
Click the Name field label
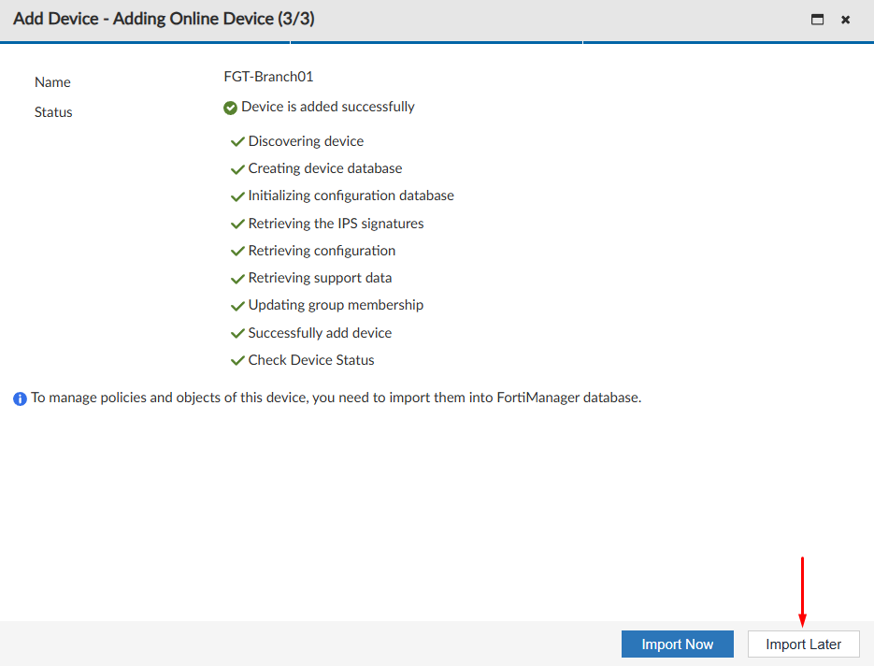coord(52,82)
